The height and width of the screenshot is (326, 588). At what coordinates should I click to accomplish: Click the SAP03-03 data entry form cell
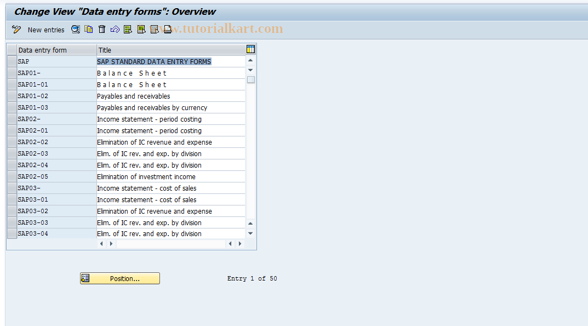pyautogui.click(x=56, y=222)
